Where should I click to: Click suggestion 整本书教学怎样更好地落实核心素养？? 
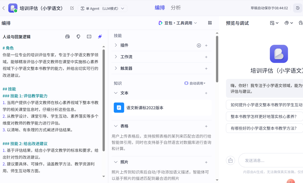point(264,116)
